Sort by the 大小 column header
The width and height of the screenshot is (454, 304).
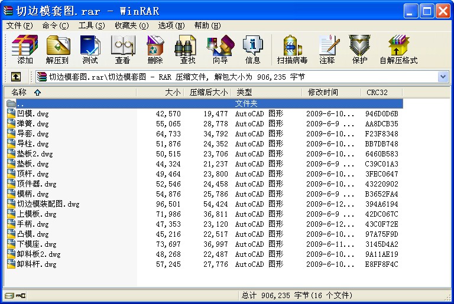tap(160, 92)
